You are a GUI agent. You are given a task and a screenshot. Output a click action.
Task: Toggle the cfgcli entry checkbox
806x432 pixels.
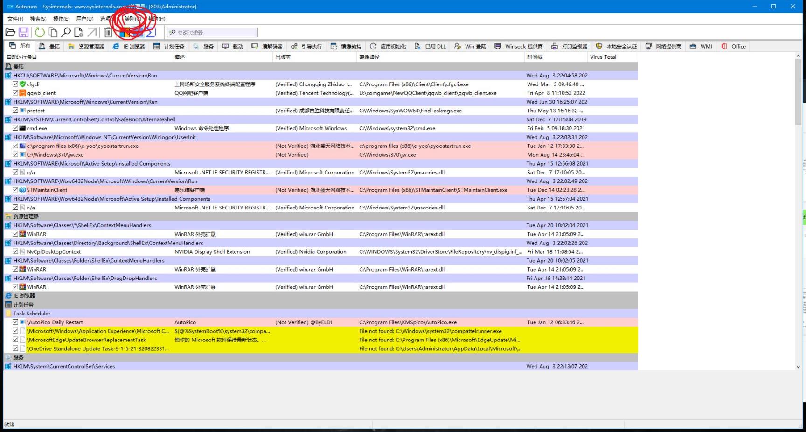click(x=15, y=84)
